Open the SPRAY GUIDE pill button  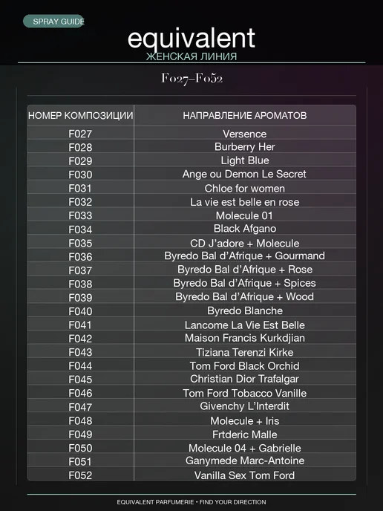coord(53,22)
